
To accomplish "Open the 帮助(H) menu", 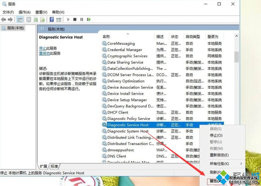I will [58, 12].
